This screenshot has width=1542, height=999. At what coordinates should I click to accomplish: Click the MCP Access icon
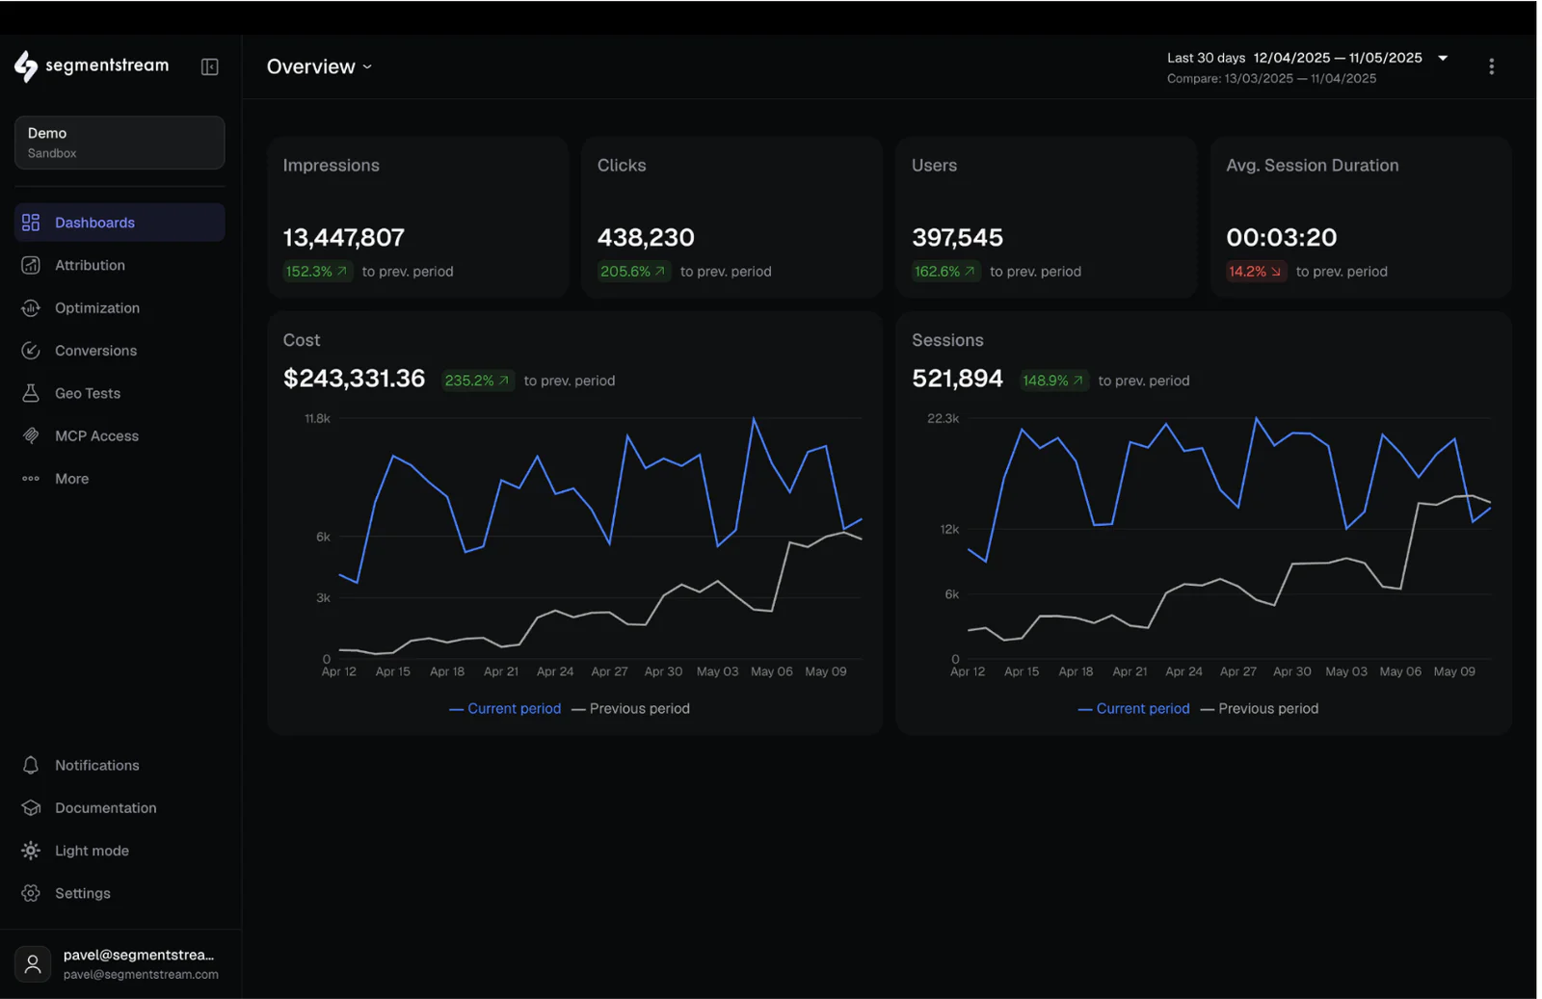point(31,435)
